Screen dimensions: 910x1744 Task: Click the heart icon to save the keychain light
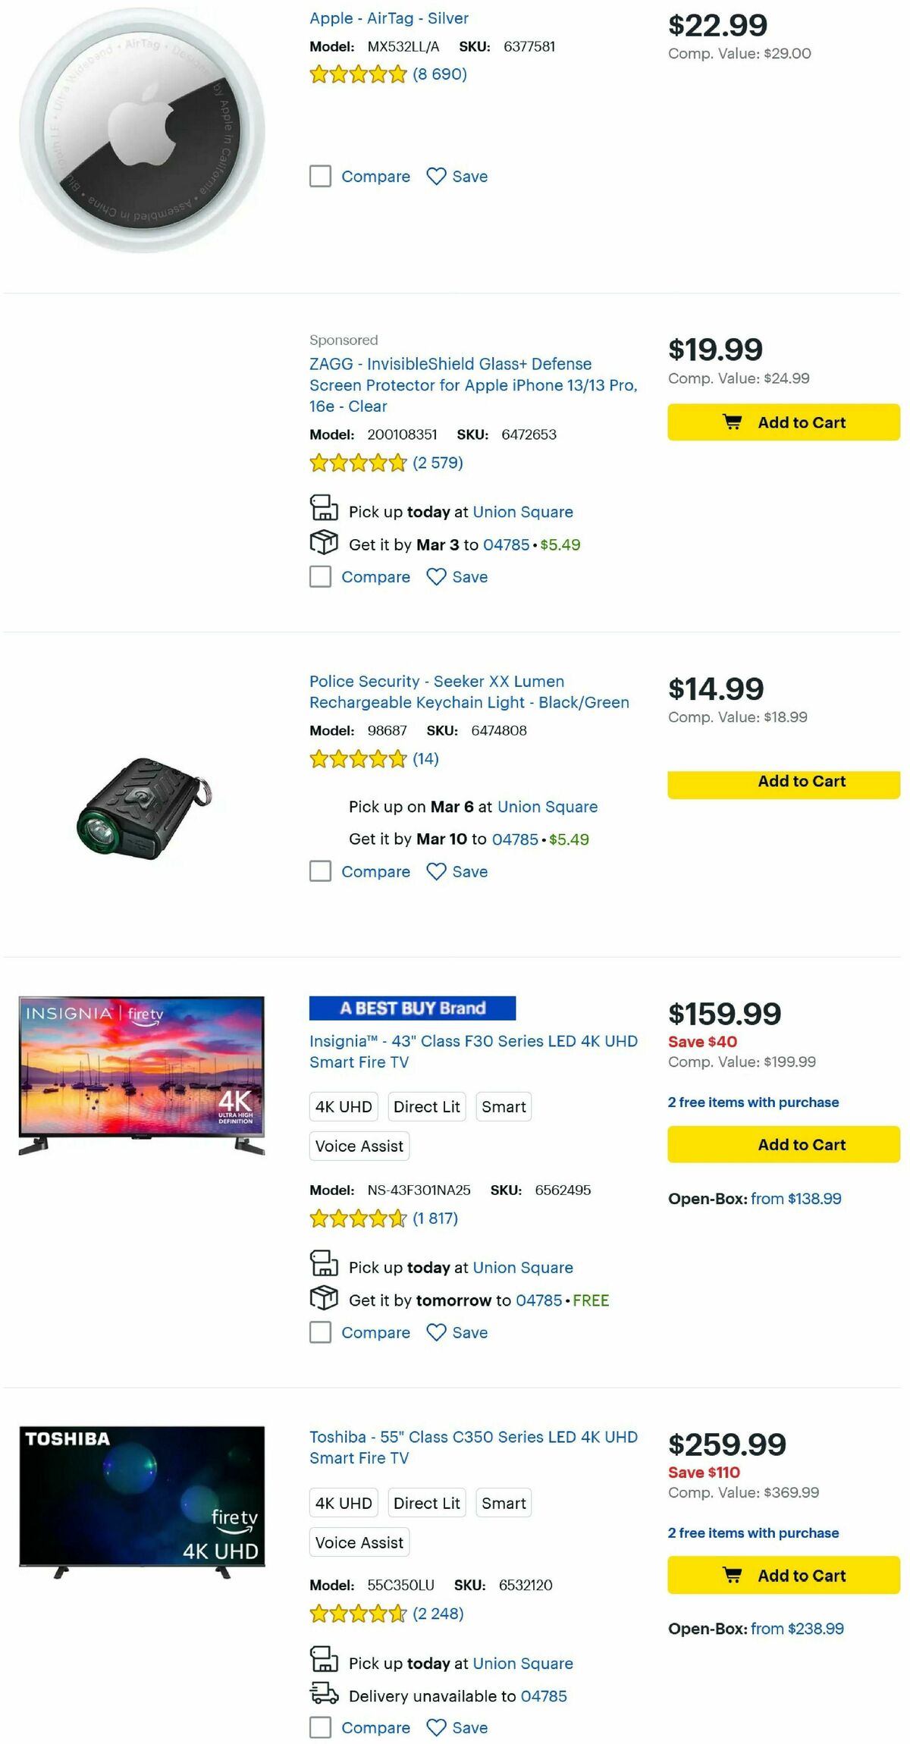[435, 871]
